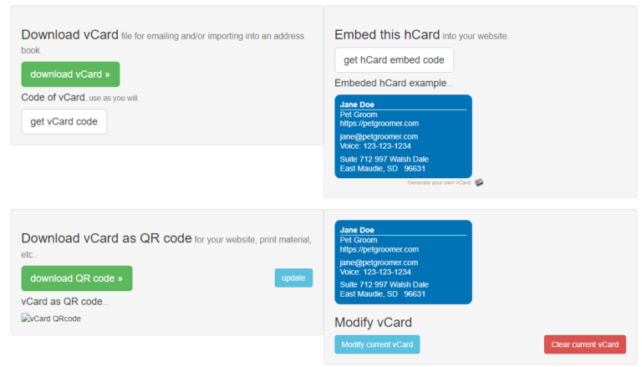Image resolution: width=642 pixels, height=367 pixels.
Task: Click the Modify vCard heading
Action: [373, 323]
